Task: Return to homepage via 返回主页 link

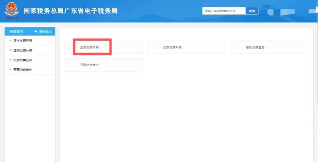Action: click(43, 31)
